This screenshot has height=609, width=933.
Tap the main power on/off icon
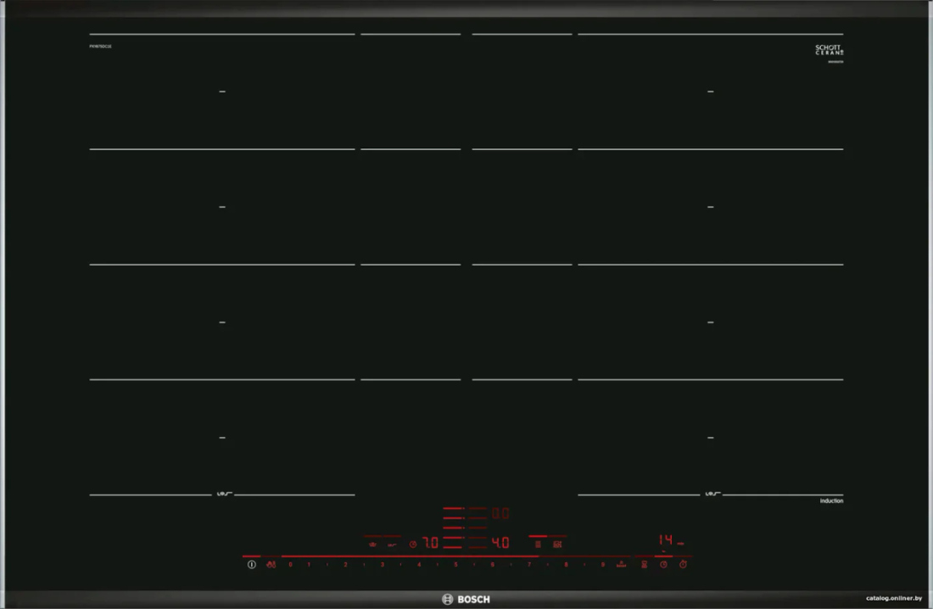click(252, 564)
